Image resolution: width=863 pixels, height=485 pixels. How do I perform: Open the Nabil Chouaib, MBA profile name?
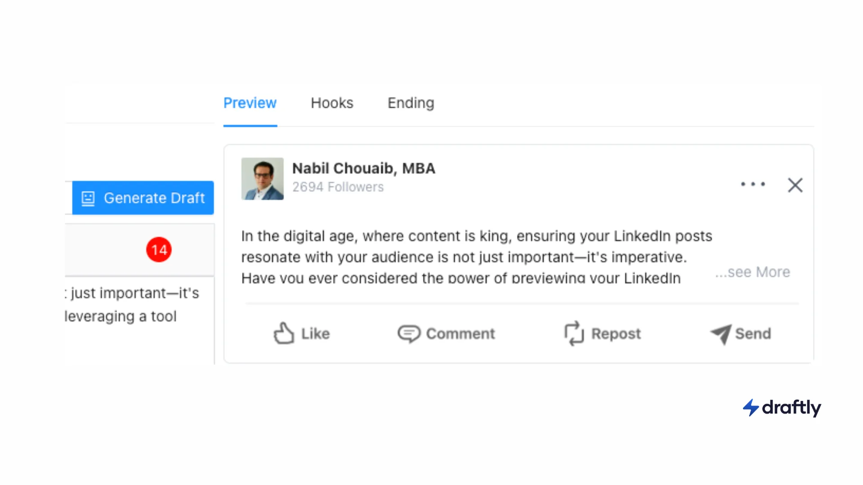point(364,168)
